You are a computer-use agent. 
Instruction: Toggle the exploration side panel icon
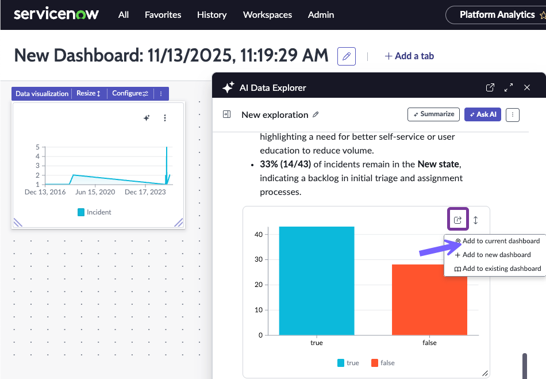click(x=226, y=114)
